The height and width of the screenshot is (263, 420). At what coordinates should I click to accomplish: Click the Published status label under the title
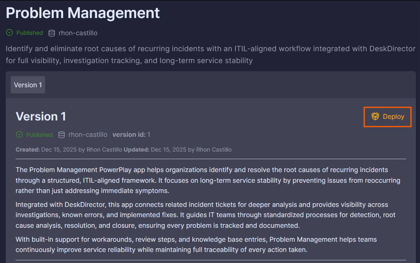30,33
